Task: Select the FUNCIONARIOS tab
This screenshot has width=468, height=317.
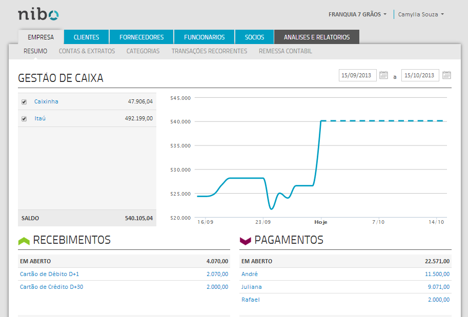Action: 204,37
